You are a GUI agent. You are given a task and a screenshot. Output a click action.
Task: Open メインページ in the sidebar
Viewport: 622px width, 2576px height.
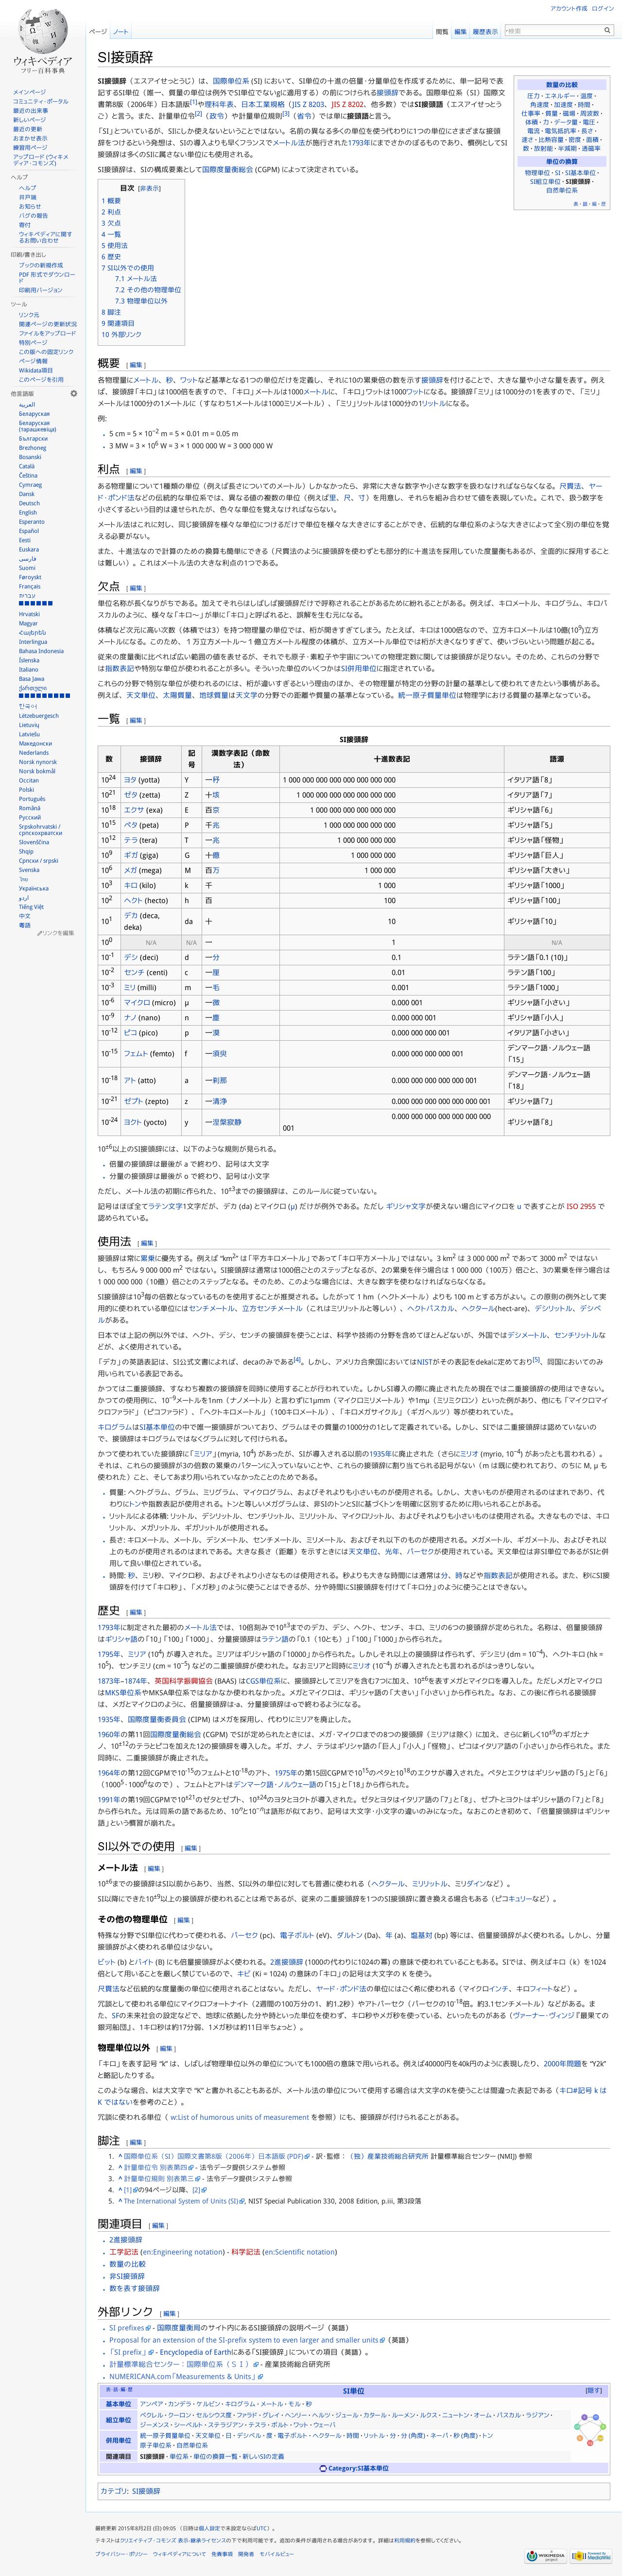[x=29, y=92]
